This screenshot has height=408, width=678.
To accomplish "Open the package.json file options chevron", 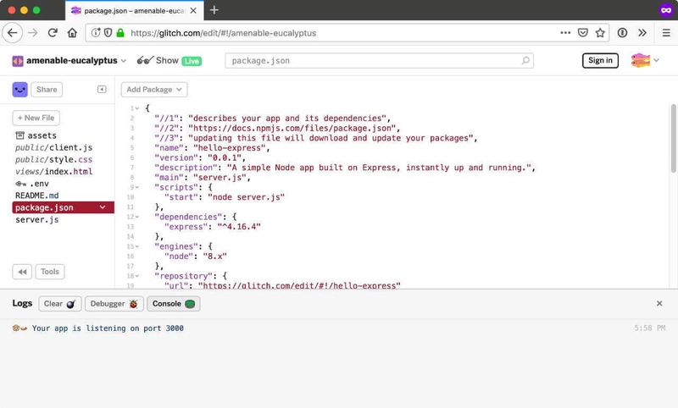I will [103, 207].
